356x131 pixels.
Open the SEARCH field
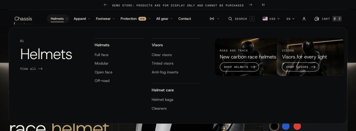click(x=241, y=19)
